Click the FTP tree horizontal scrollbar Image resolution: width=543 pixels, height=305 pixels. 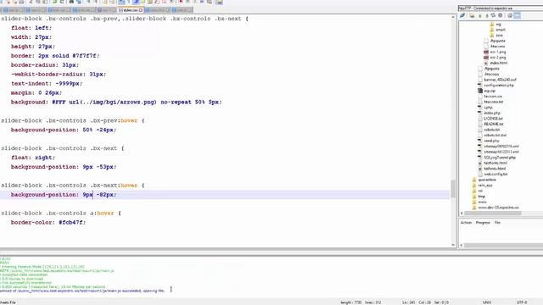[x=492, y=213]
